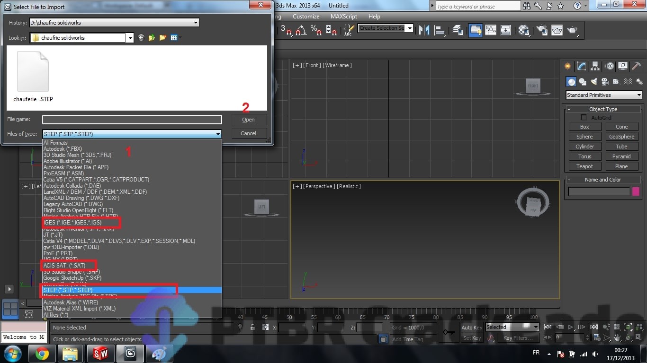Enable the AutoGrid checkbox
This screenshot has height=363, width=647.
[584, 118]
